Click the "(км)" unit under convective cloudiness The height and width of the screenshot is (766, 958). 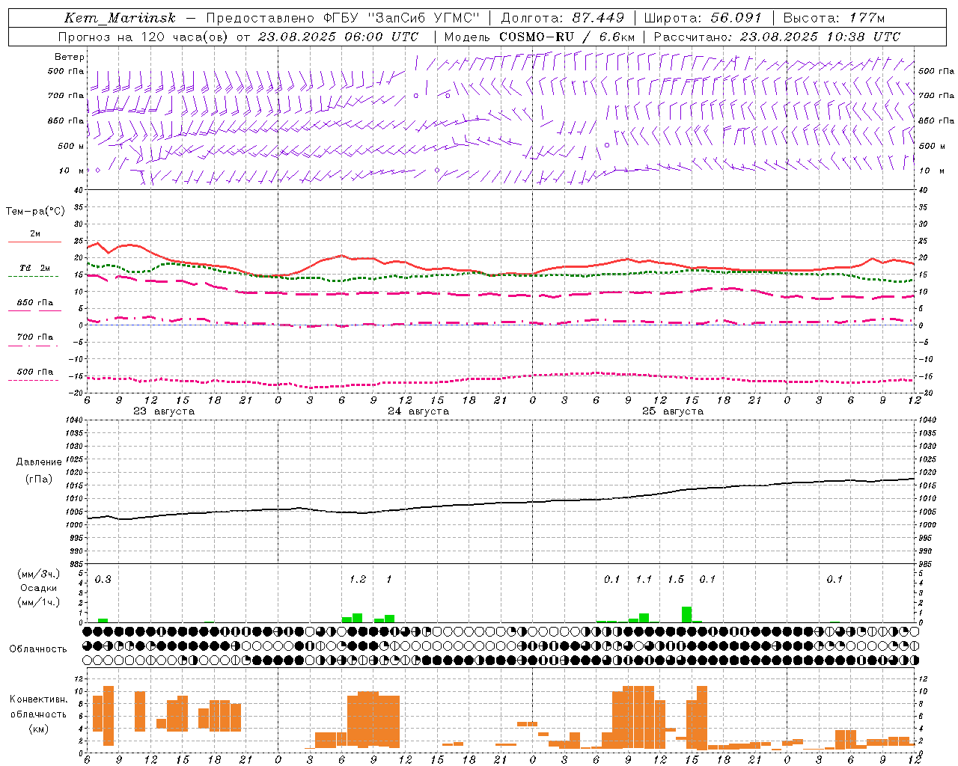[39, 729]
